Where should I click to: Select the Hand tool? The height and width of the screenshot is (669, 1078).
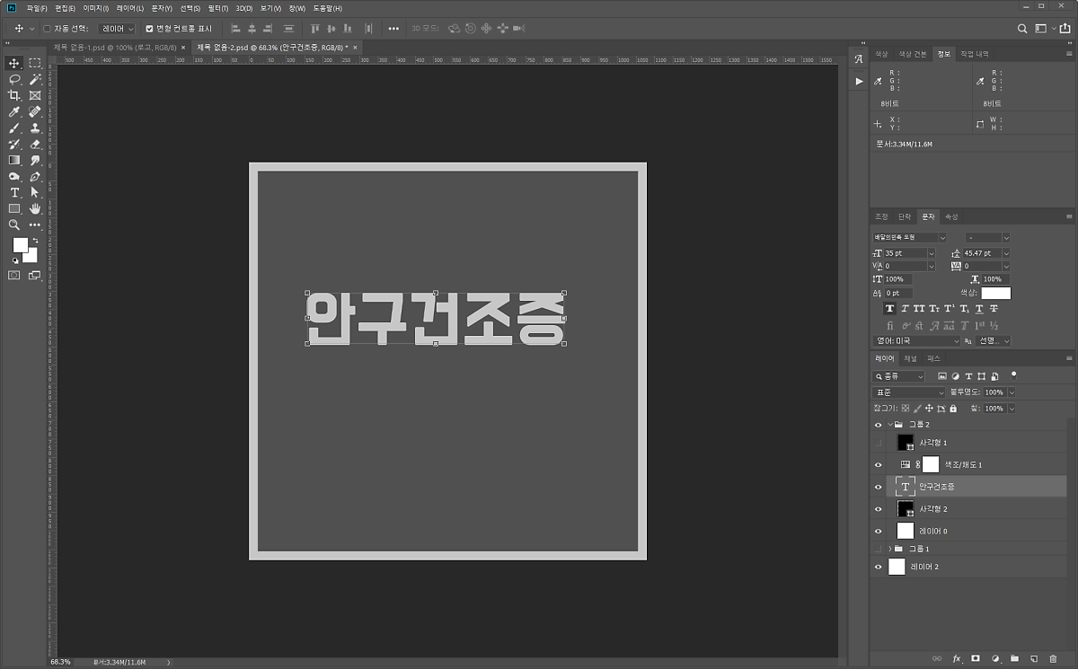(x=35, y=209)
